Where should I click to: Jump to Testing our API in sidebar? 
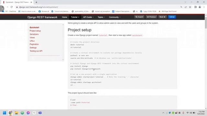click(36, 51)
